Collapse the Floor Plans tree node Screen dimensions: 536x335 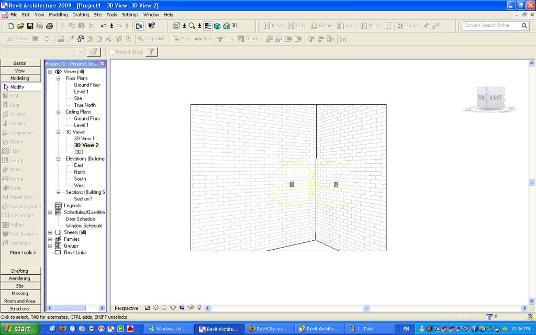59,79
